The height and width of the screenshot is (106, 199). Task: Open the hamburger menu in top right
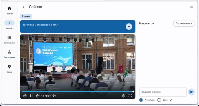click(192, 7)
